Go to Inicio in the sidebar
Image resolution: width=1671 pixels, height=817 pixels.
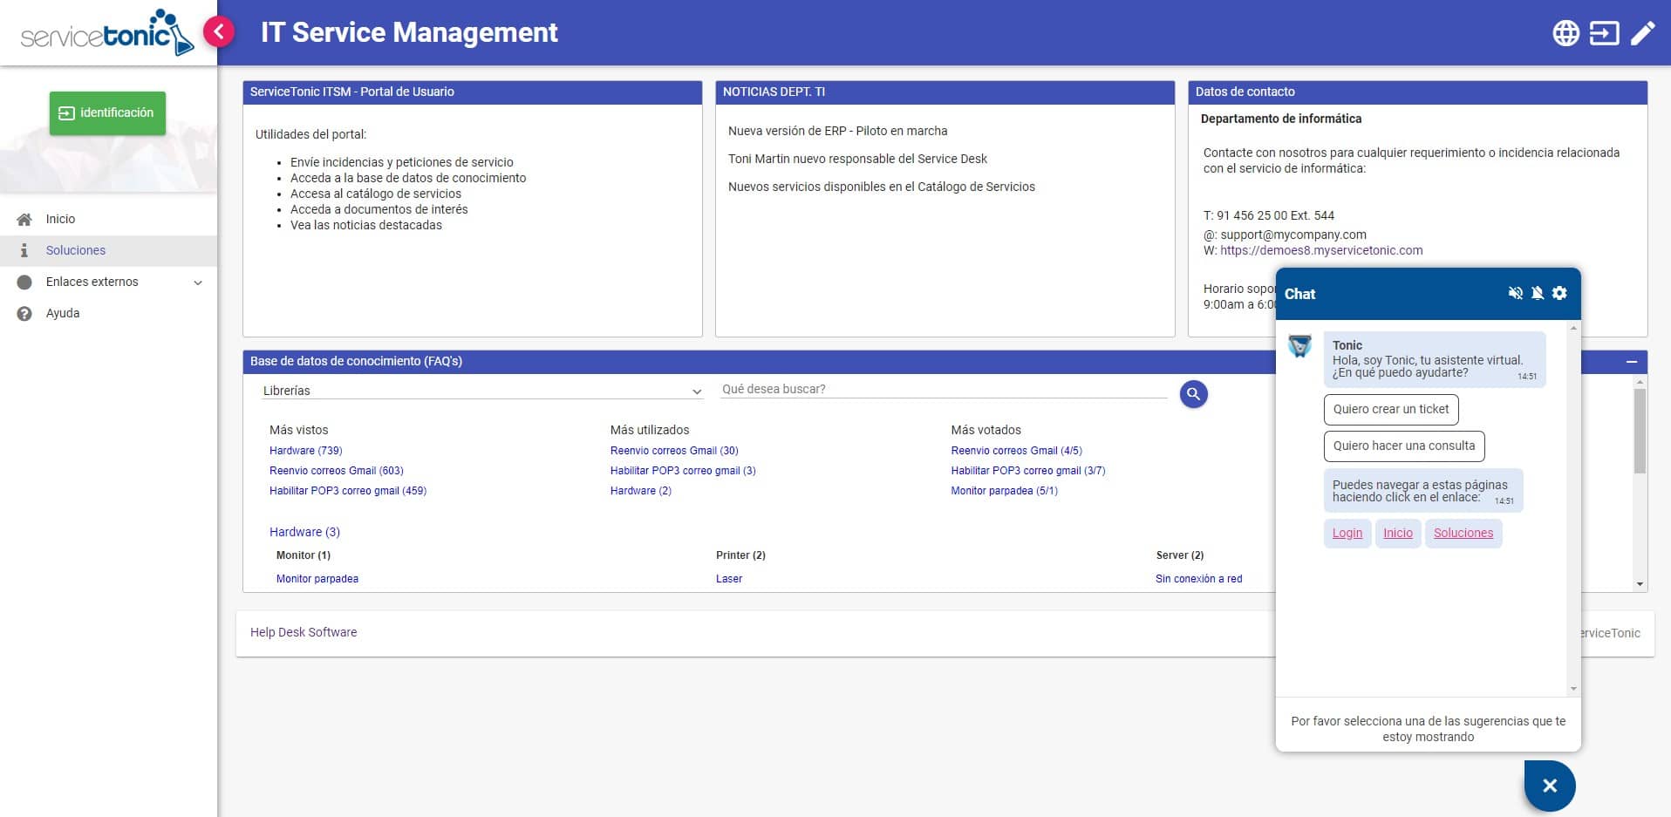(60, 219)
